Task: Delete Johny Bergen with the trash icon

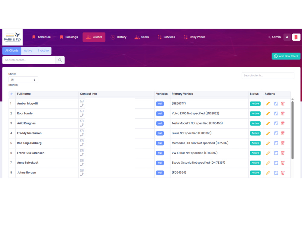Action: tap(283, 173)
